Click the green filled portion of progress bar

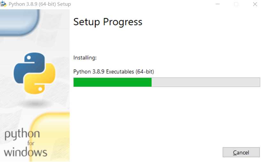[x=112, y=82]
